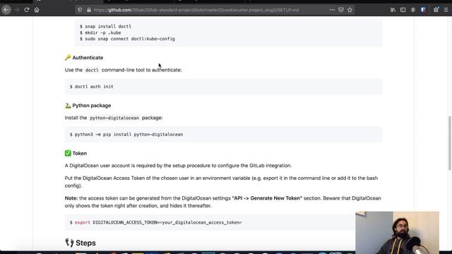Save page to Pocket

[341, 10]
